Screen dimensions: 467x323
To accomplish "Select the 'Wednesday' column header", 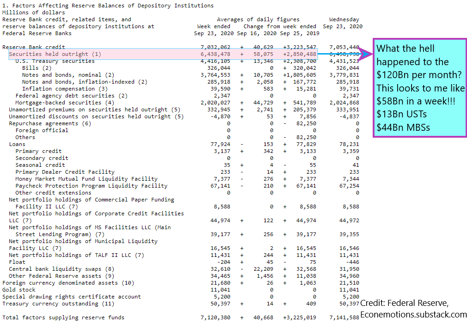I will point(344,19).
